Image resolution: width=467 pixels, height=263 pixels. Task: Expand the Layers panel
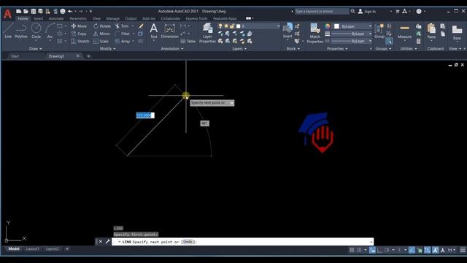tap(239, 49)
